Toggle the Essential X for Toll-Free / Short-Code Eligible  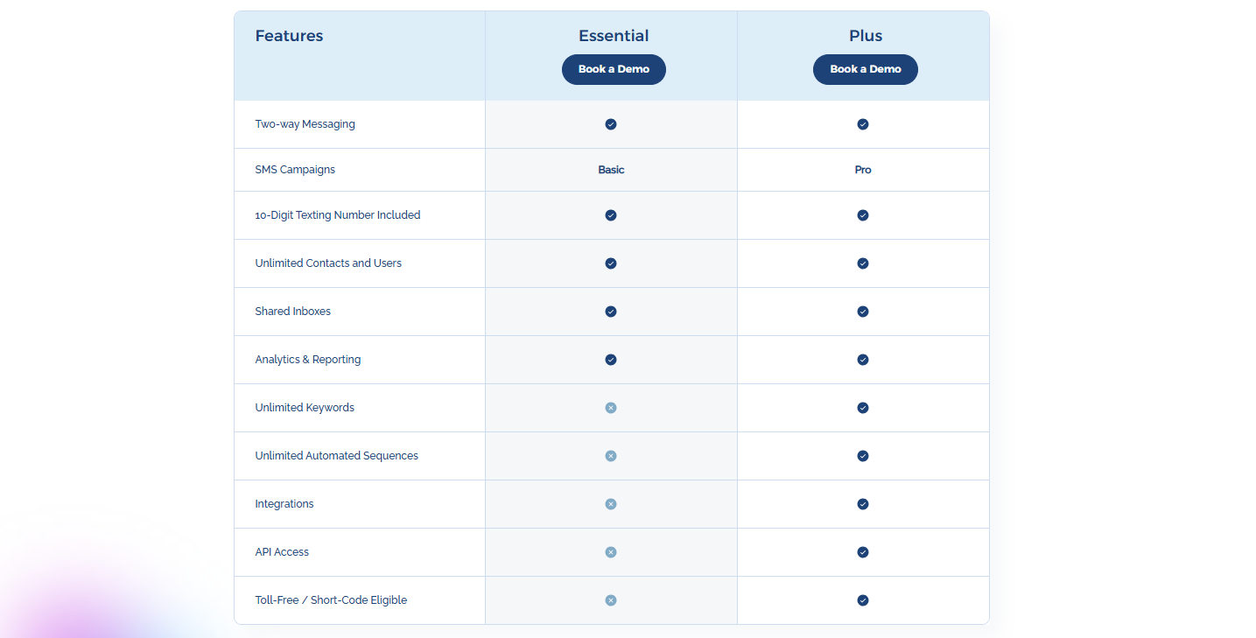tap(610, 599)
